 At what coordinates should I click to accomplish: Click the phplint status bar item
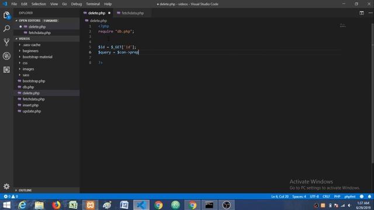(x=350, y=197)
